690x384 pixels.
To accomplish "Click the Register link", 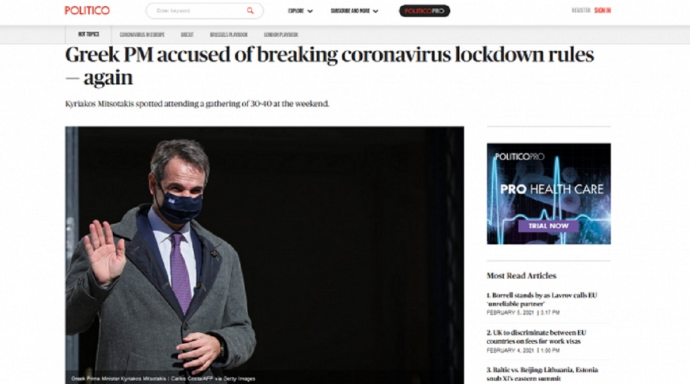I will 581,10.
